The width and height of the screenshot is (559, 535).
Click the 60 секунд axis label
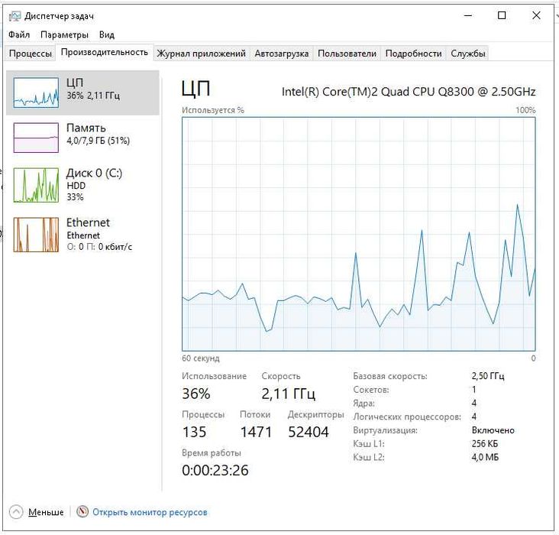tap(200, 358)
